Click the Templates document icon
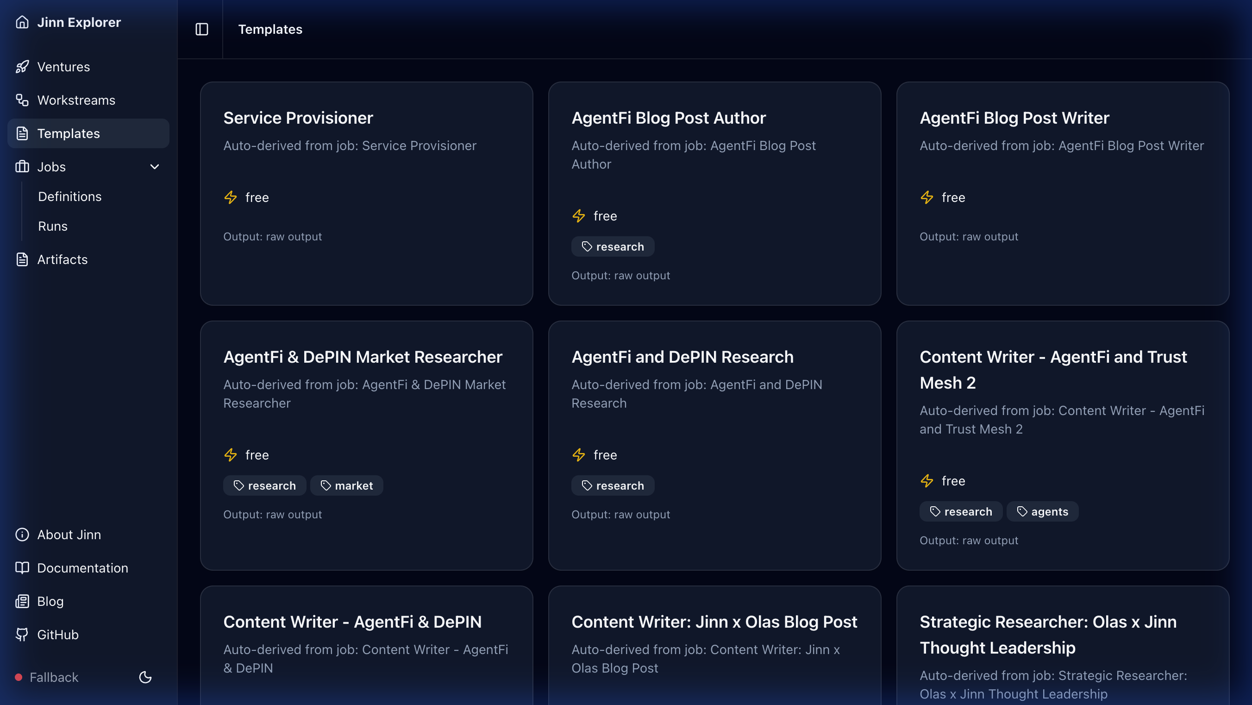This screenshot has width=1252, height=705. [23, 133]
